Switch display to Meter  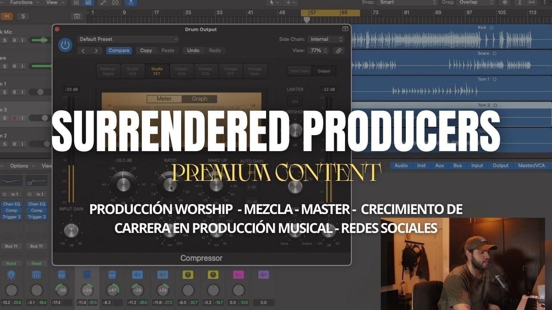(164, 99)
